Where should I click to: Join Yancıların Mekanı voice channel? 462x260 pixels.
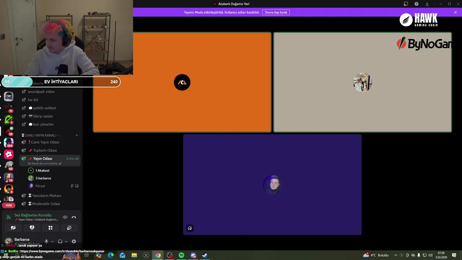pyautogui.click(x=47, y=196)
